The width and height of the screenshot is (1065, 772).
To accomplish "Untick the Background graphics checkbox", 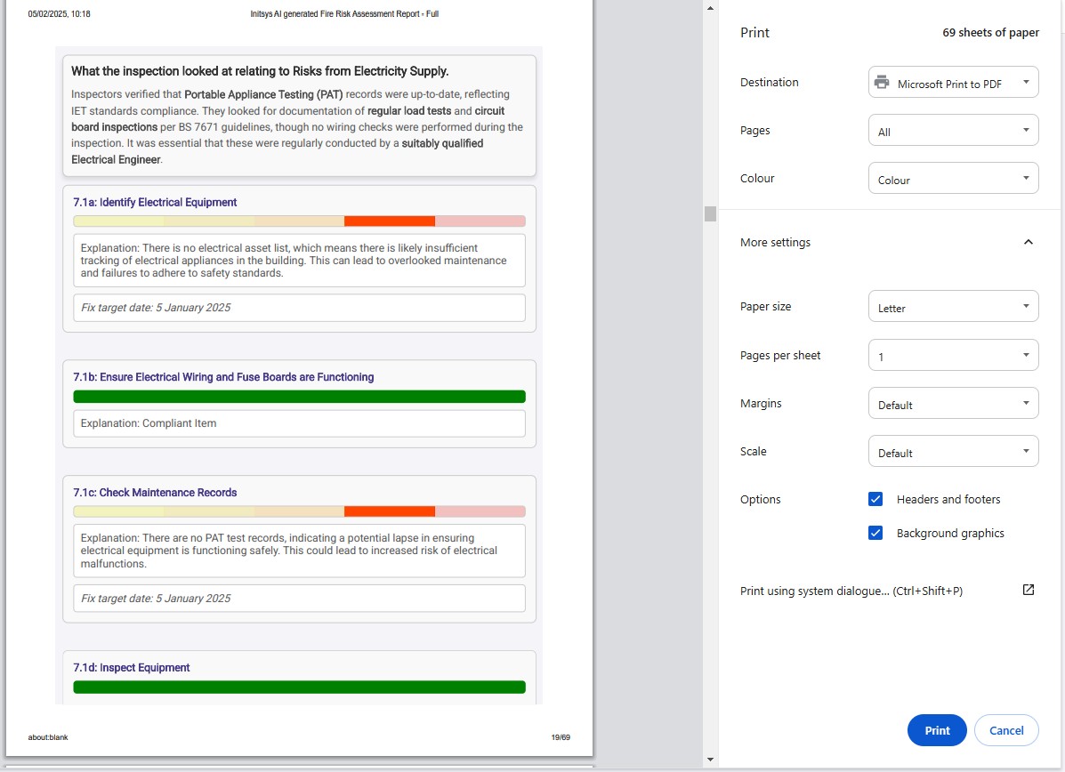I will [x=875, y=533].
